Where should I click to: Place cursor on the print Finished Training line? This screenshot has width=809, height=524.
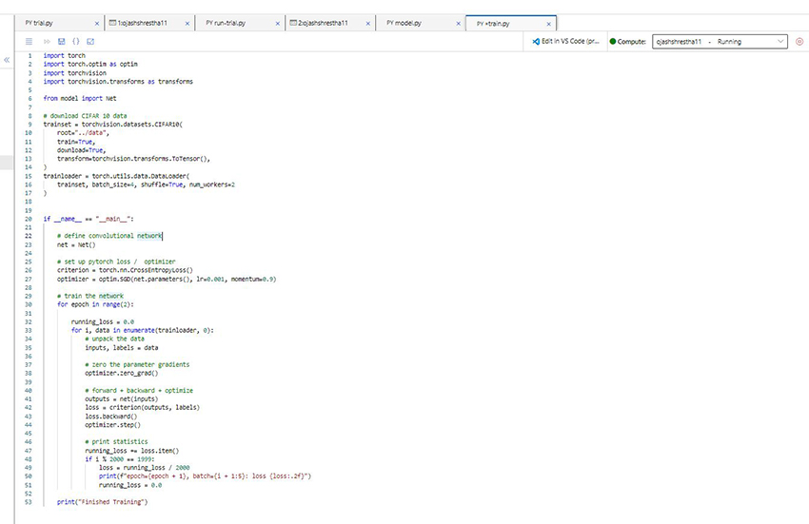tap(102, 501)
